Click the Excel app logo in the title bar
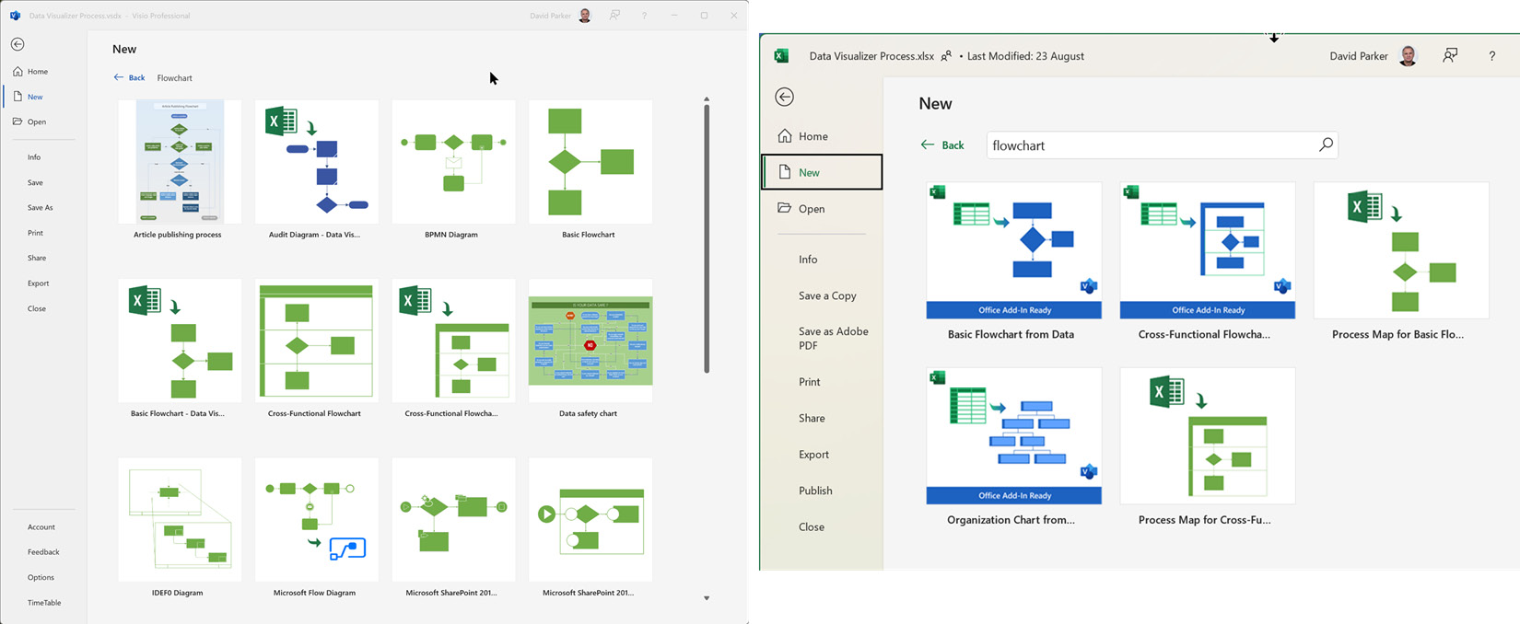Screen dimensions: 1520x624 781,56
